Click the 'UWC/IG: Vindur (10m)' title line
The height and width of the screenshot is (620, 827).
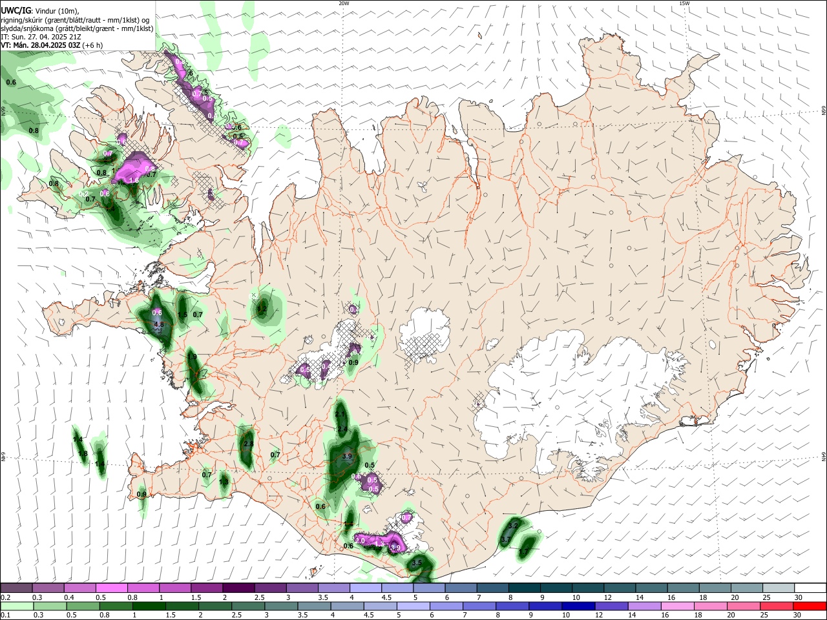pos(40,11)
